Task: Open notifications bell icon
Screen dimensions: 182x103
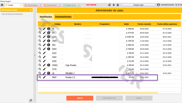Action: point(114,5)
